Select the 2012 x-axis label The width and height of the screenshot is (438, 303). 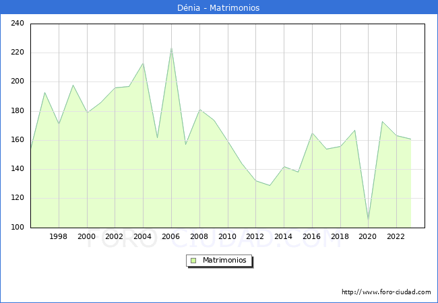coord(255,236)
